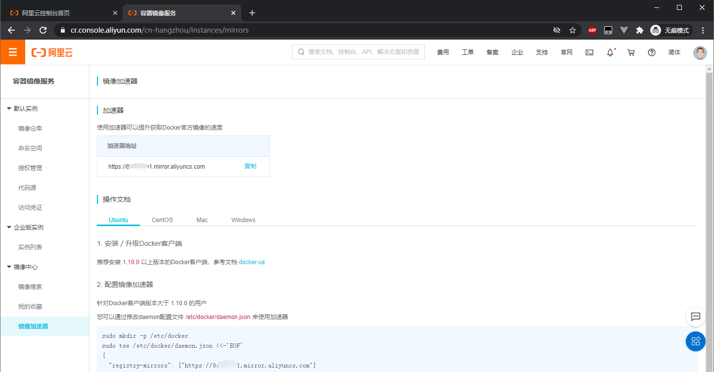
Task: Click the eye-slash icon in the address bar
Action: [x=557, y=30]
